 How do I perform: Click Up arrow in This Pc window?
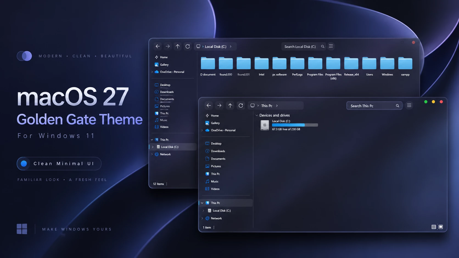tap(230, 106)
